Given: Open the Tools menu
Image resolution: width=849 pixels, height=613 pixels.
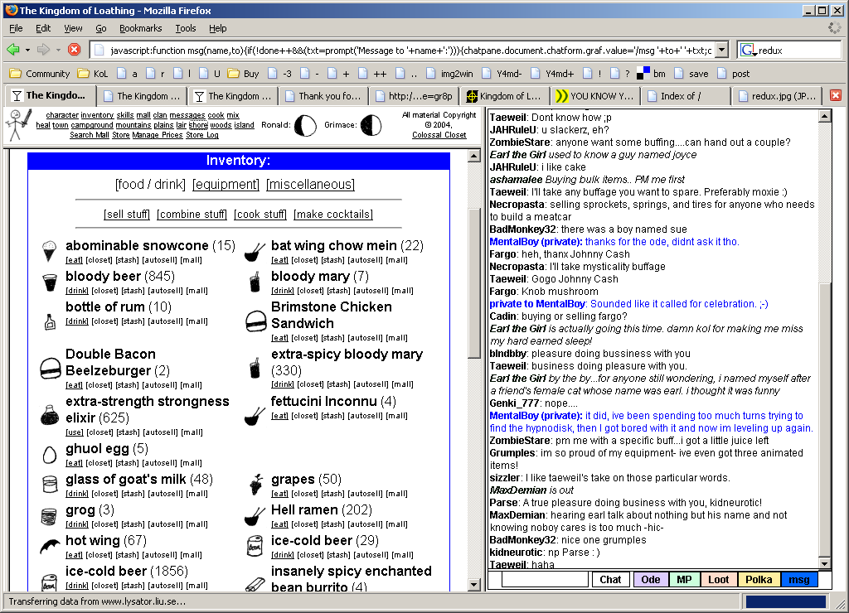Looking at the screenshot, I should (x=185, y=28).
